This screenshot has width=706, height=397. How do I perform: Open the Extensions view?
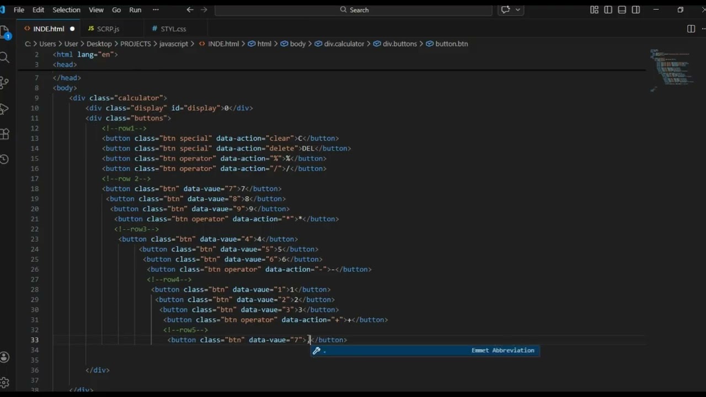(x=4, y=134)
